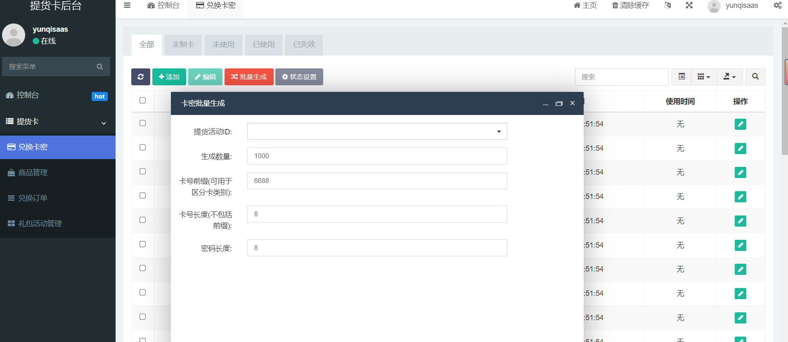Click the green edit pencil in first row
The height and width of the screenshot is (342, 788).
pos(740,124)
